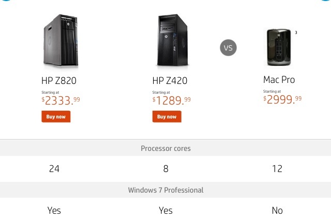Viewport: 331px width, 222px height.
Task: Click the 8 cores value for Z420
Action: [x=165, y=168]
